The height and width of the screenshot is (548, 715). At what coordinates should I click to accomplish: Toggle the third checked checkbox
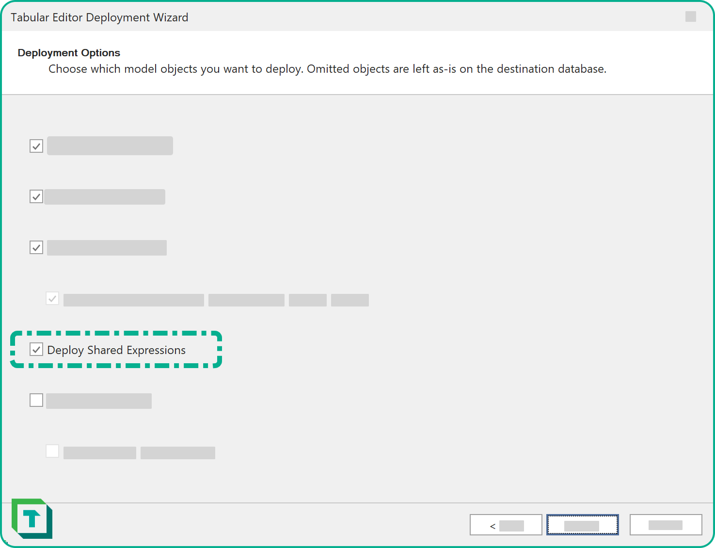pyautogui.click(x=36, y=247)
